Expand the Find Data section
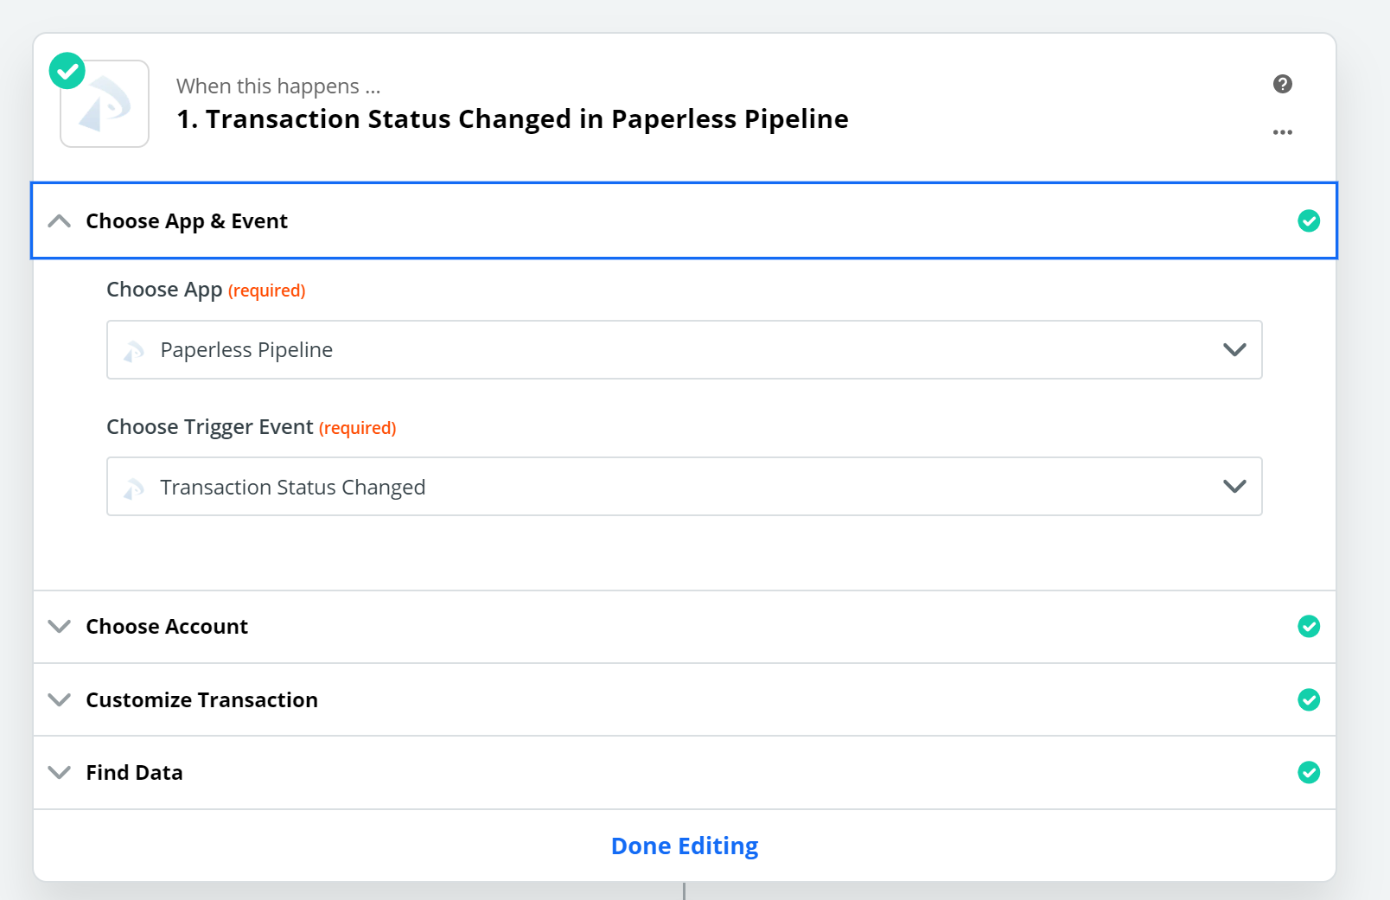 pos(60,773)
